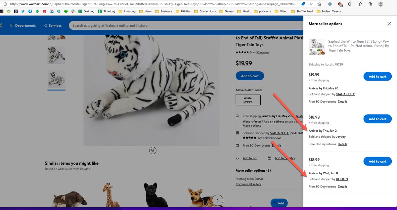Click the More options shipping link
The width and height of the screenshot is (397, 210).
pyautogui.click(x=252, y=126)
